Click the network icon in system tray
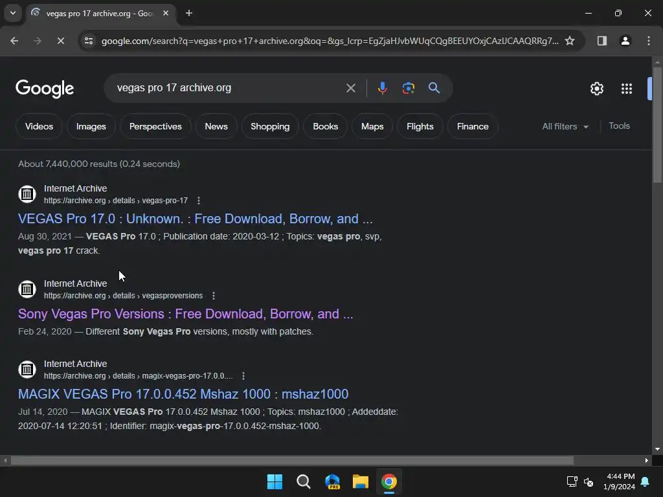Image resolution: width=663 pixels, height=497 pixels. coord(572,481)
